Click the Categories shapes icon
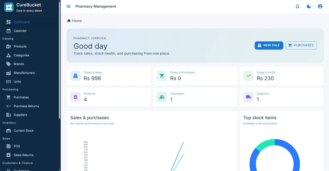The height and width of the screenshot is (171, 329). (x=8, y=55)
